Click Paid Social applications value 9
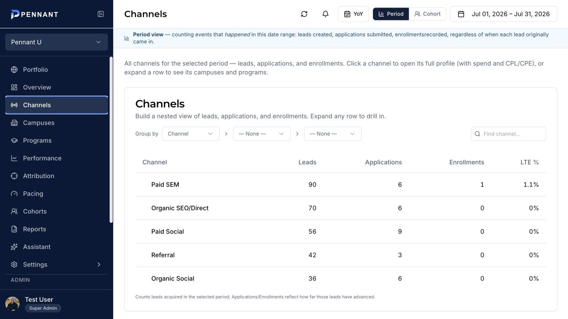This screenshot has height=319, width=568. (x=400, y=232)
